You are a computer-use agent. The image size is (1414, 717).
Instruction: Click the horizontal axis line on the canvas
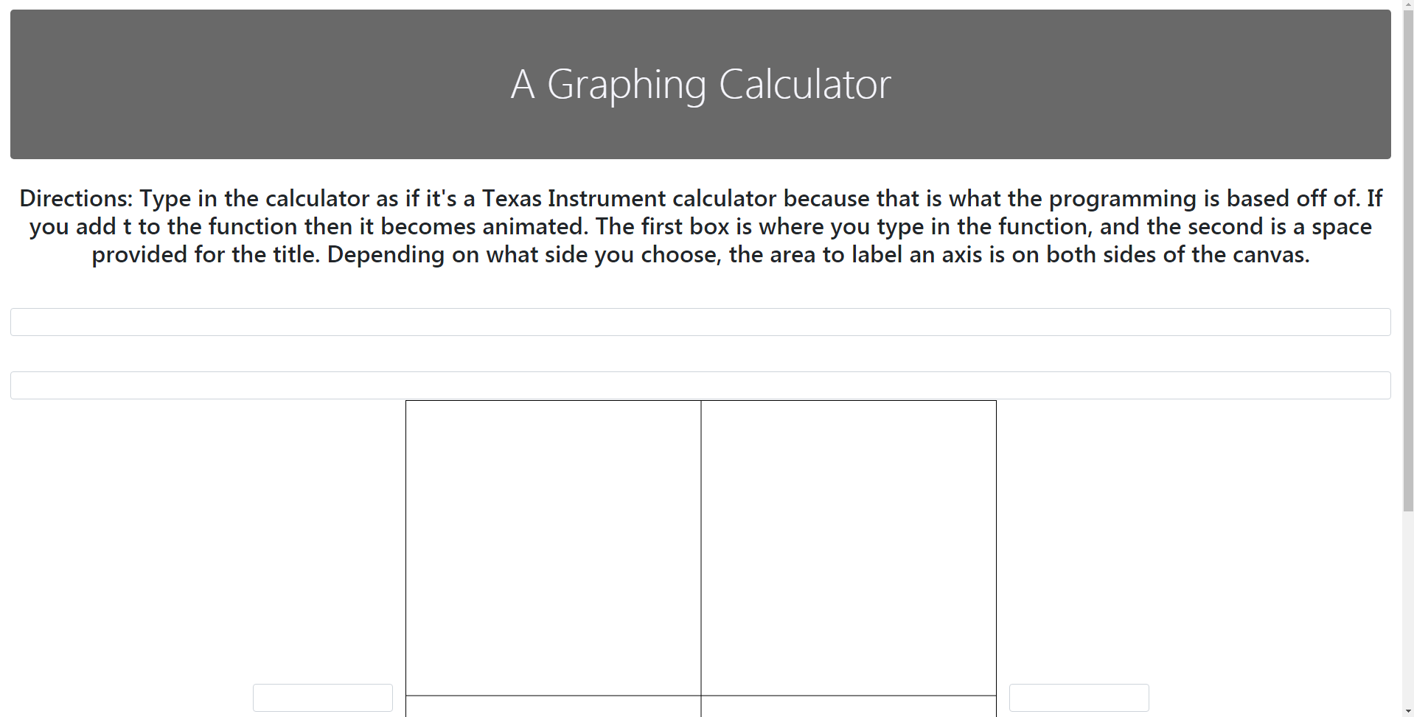pos(553,696)
